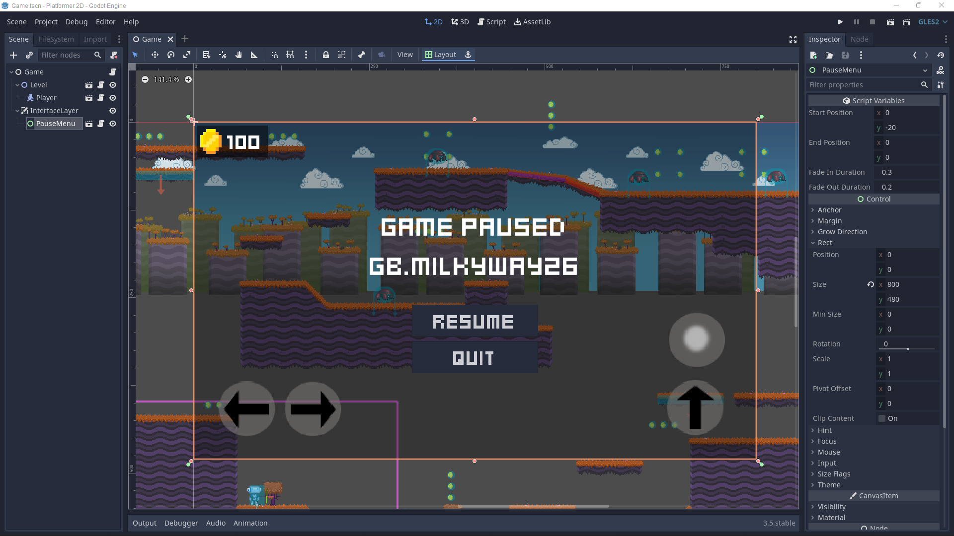Open the PauseMenu object dropdown
Viewport: 954px width, 536px height.
(x=869, y=70)
